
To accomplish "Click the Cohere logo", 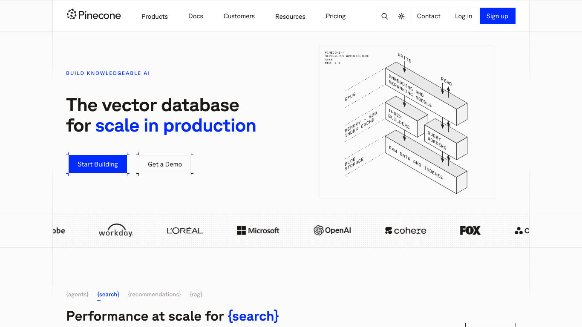I will coord(406,230).
